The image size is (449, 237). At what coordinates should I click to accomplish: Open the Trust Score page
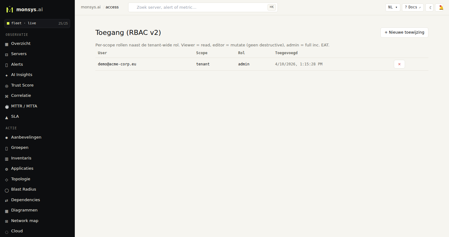coord(37,85)
